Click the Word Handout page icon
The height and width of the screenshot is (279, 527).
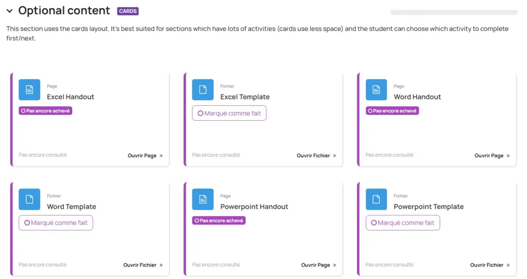pos(376,90)
